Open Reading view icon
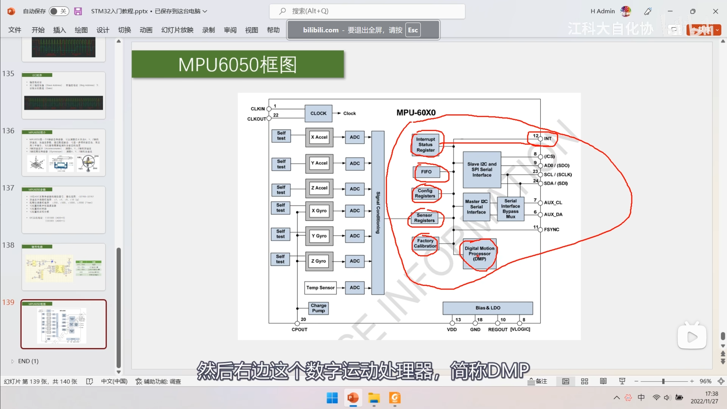Screen dimensions: 727x409 tap(603, 381)
